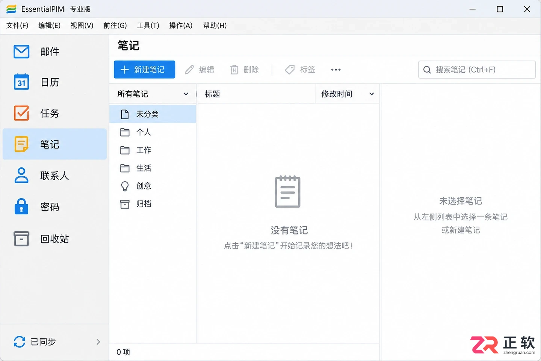
Task: Open the 回收站 archive box icon
Action: pyautogui.click(x=21, y=238)
